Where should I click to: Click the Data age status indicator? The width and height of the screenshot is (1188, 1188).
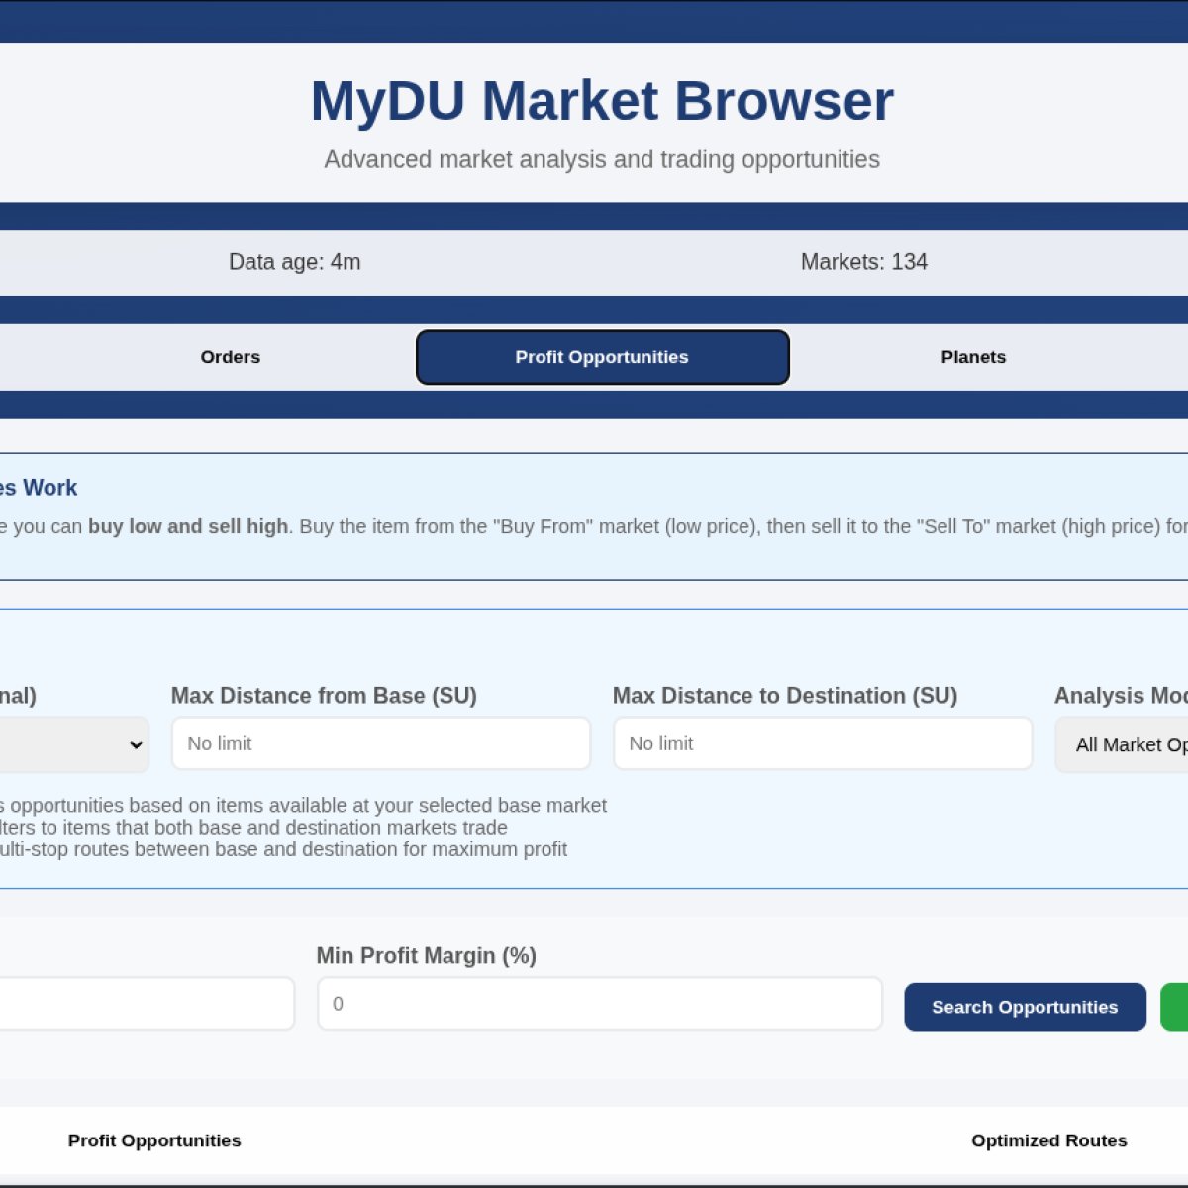click(293, 262)
